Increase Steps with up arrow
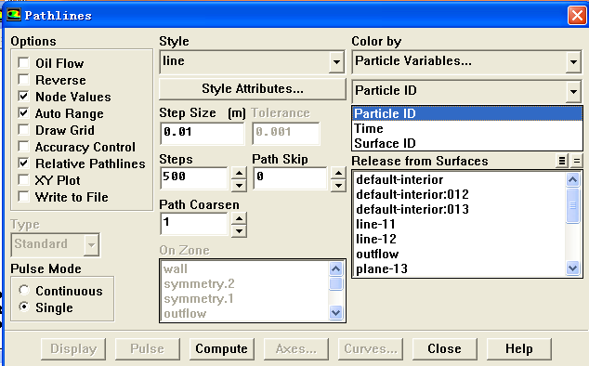The image size is (589, 366). [239, 173]
